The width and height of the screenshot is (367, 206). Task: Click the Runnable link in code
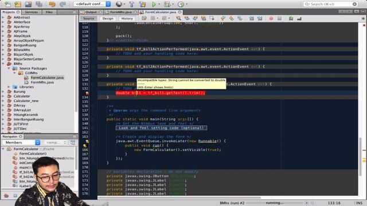click(x=208, y=141)
